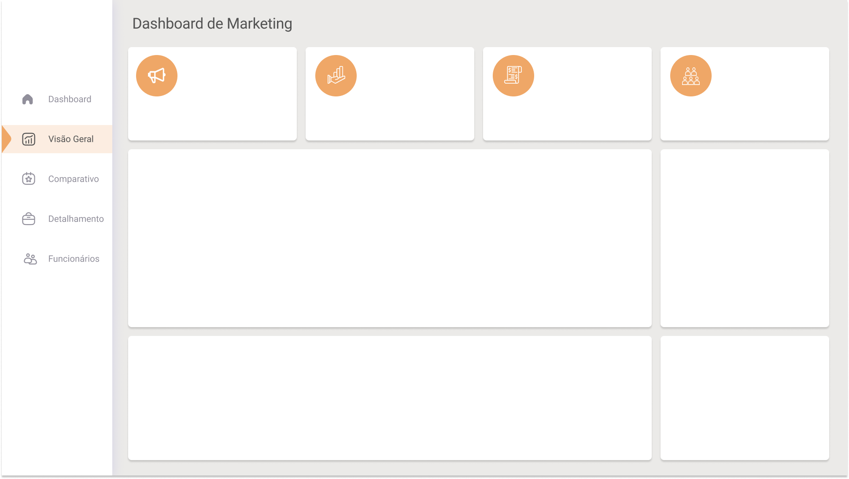This screenshot has height=479, width=849.
Task: Click the tall right-side chart card
Action: click(x=744, y=238)
